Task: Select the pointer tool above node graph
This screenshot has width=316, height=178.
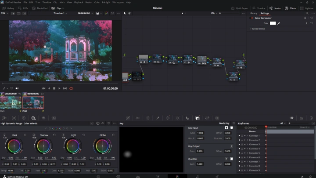Action: point(125,13)
